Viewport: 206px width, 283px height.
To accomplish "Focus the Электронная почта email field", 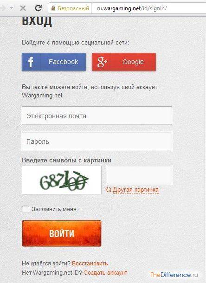I will [97, 116].
